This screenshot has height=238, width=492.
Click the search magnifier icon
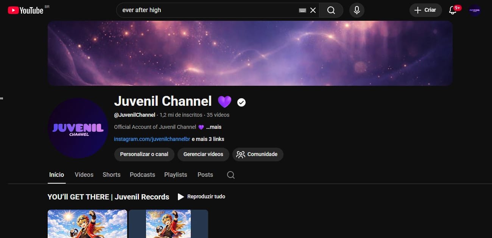tap(331, 10)
